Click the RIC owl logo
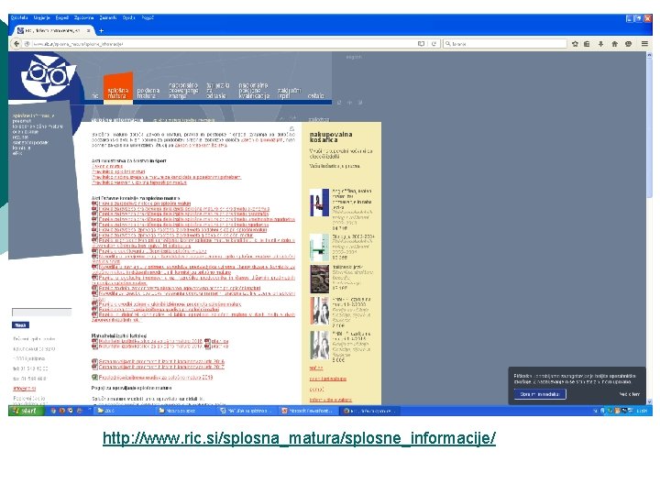The width and height of the screenshot is (660, 495). click(49, 75)
